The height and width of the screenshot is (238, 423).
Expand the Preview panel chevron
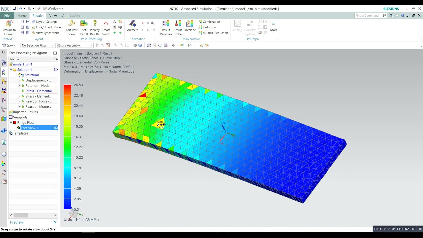tap(55, 222)
